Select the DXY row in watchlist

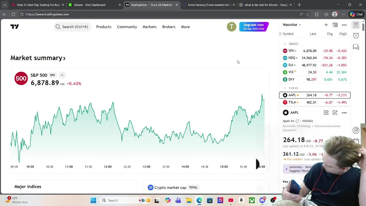coord(315,79)
